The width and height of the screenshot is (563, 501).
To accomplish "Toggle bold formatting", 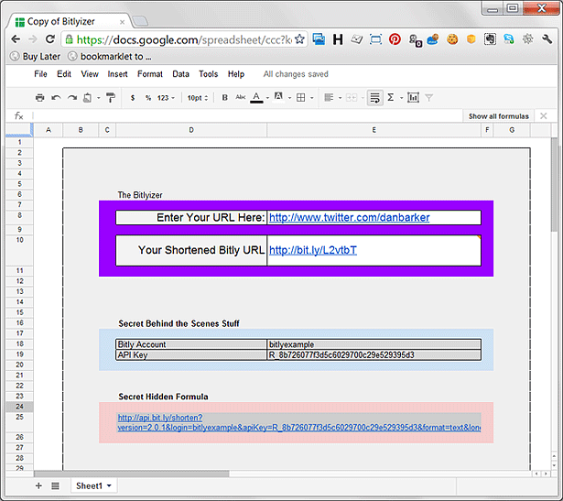I will pyautogui.click(x=225, y=98).
